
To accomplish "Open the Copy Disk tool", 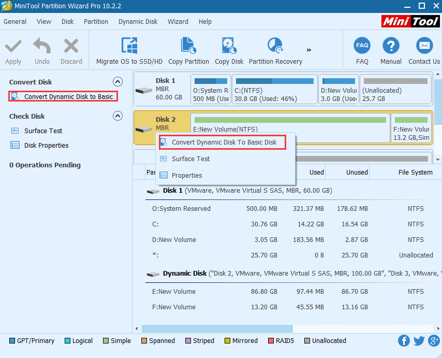I will [229, 51].
